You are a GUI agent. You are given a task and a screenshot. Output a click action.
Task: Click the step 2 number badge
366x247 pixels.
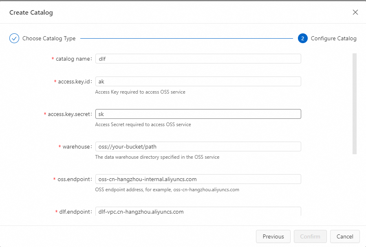(302, 39)
